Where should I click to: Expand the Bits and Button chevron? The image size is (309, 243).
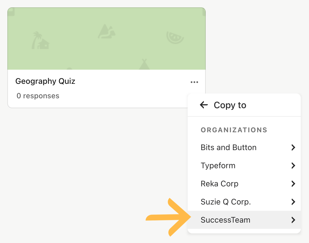(293, 147)
